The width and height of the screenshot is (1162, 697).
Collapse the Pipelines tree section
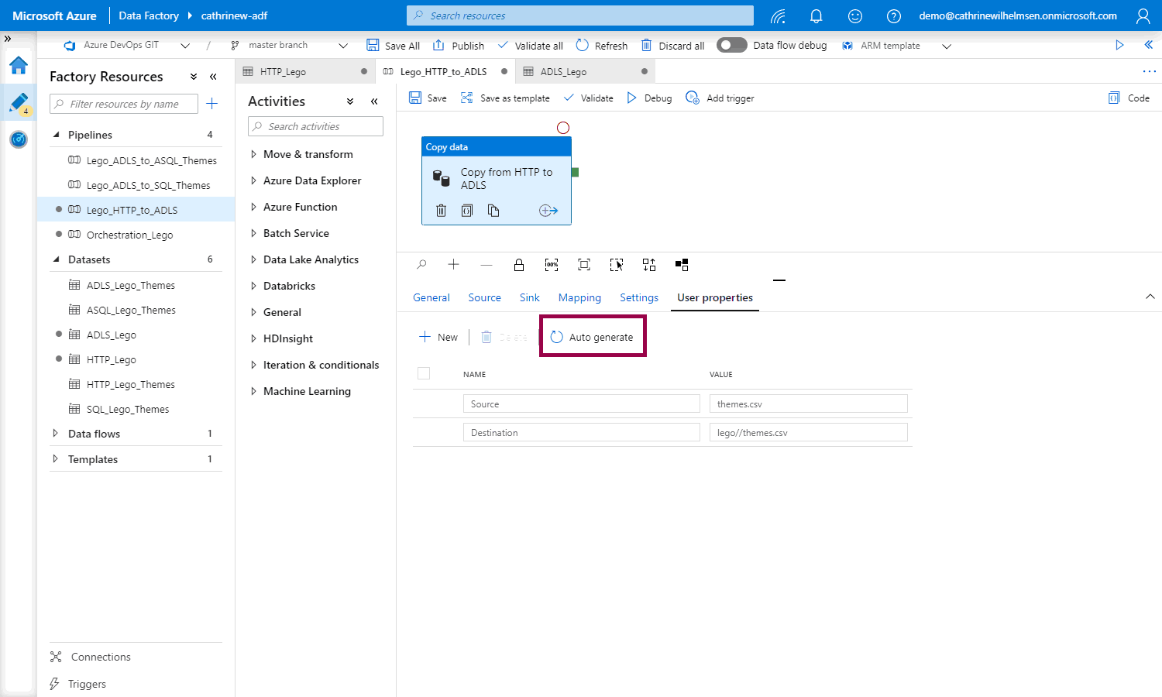click(x=56, y=135)
